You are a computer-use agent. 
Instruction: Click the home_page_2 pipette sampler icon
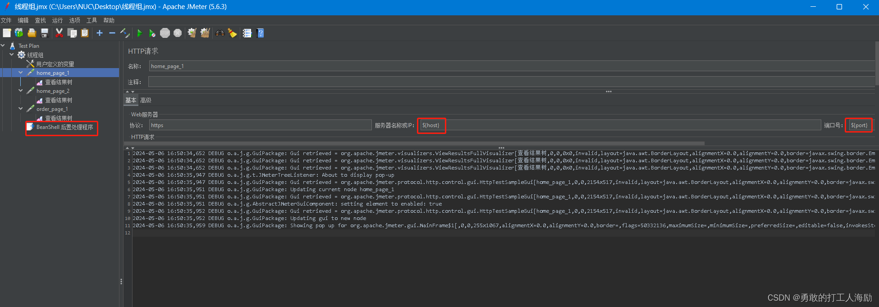(31, 91)
